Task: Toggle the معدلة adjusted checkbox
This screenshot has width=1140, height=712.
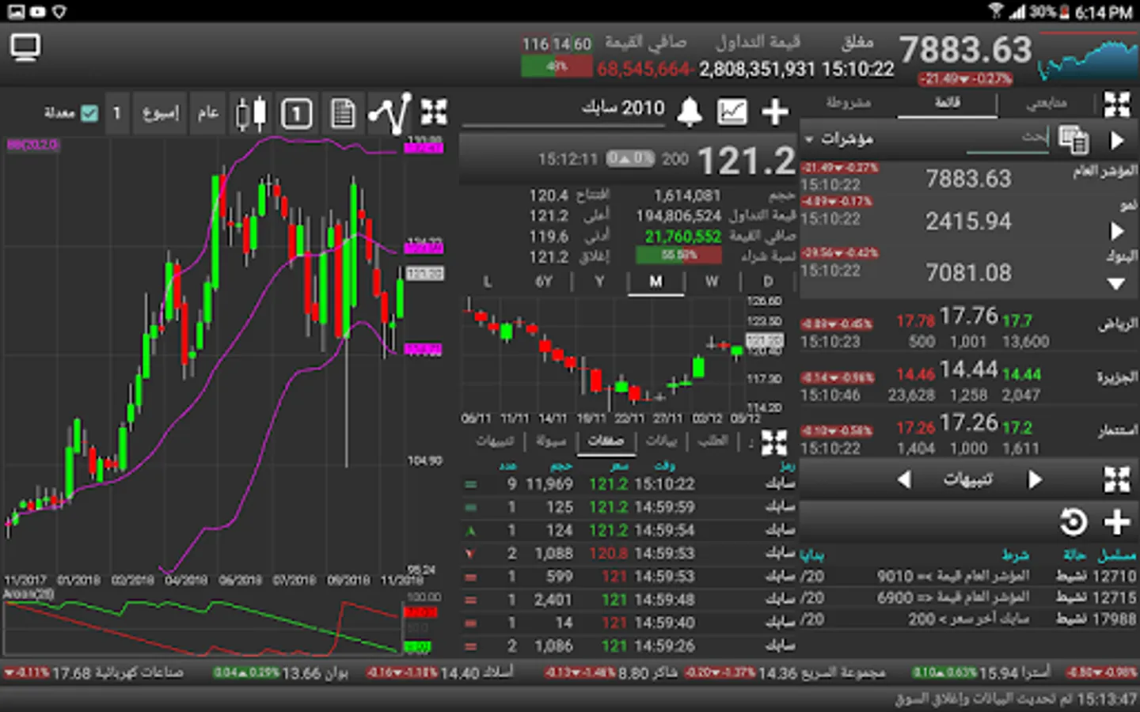Action: (x=89, y=113)
